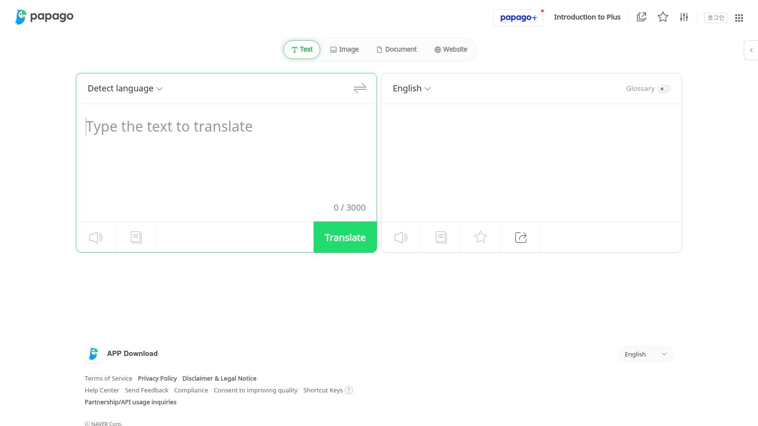The image size is (758, 426).
Task: Expand the Detect language dropdown
Action: [125, 89]
